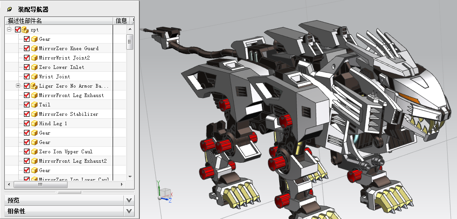Image resolution: width=457 pixels, height=219 pixels.
Task: Click the pin icon beside 装配导航器 title
Action: (x=9, y=9)
